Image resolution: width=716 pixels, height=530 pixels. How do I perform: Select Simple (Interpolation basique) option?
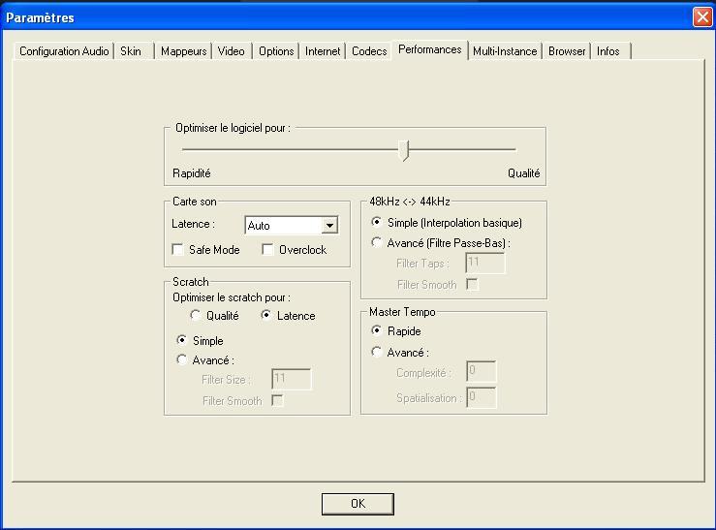(x=377, y=223)
